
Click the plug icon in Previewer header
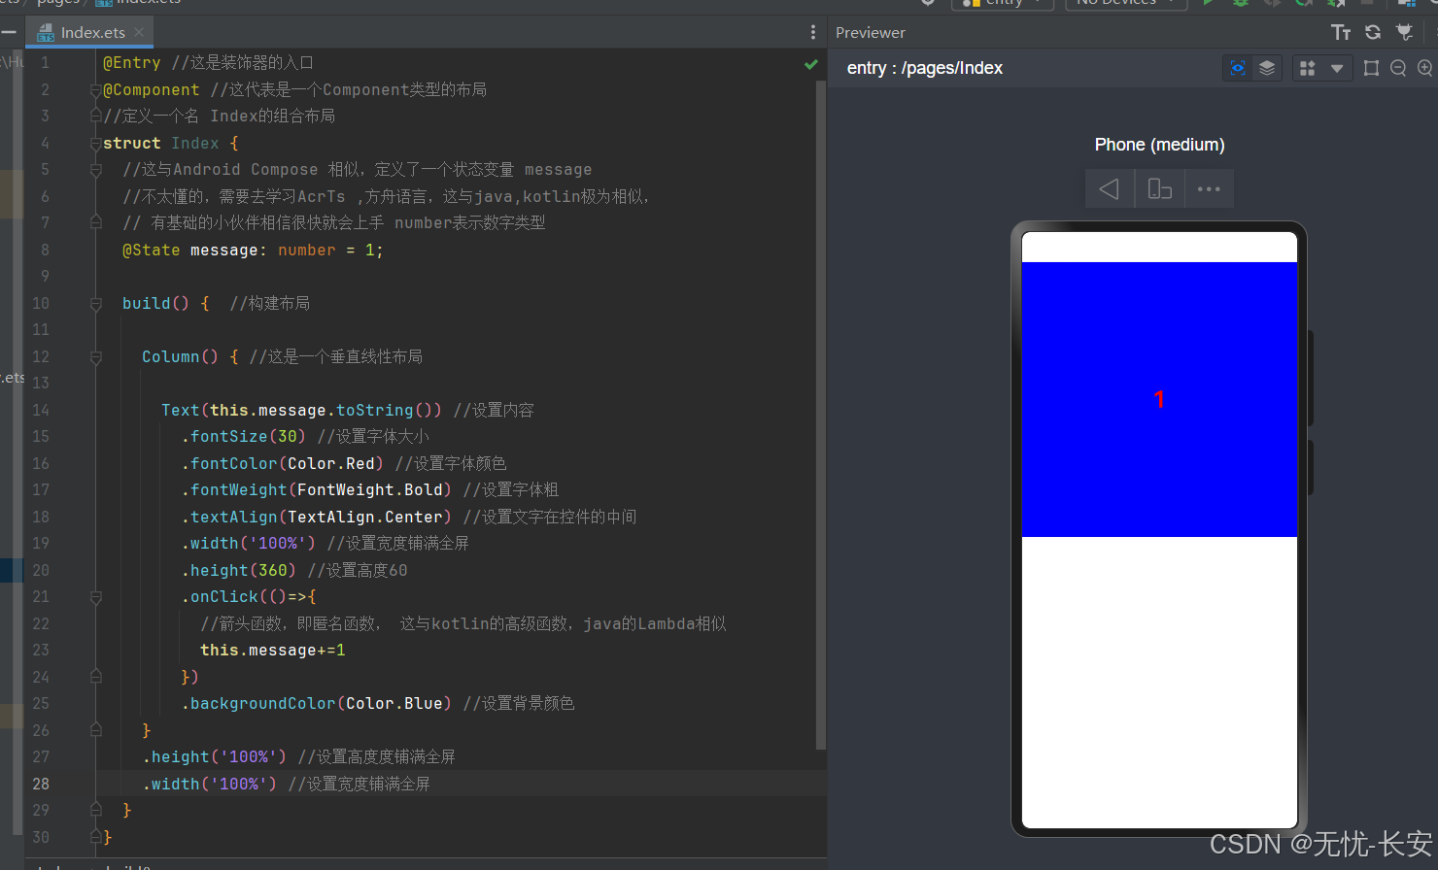click(1404, 32)
